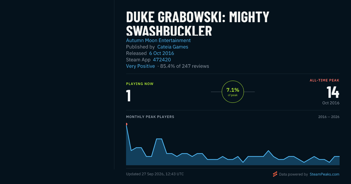
Task: Click the Oct 2016 peak date text
Action: tap(331, 103)
